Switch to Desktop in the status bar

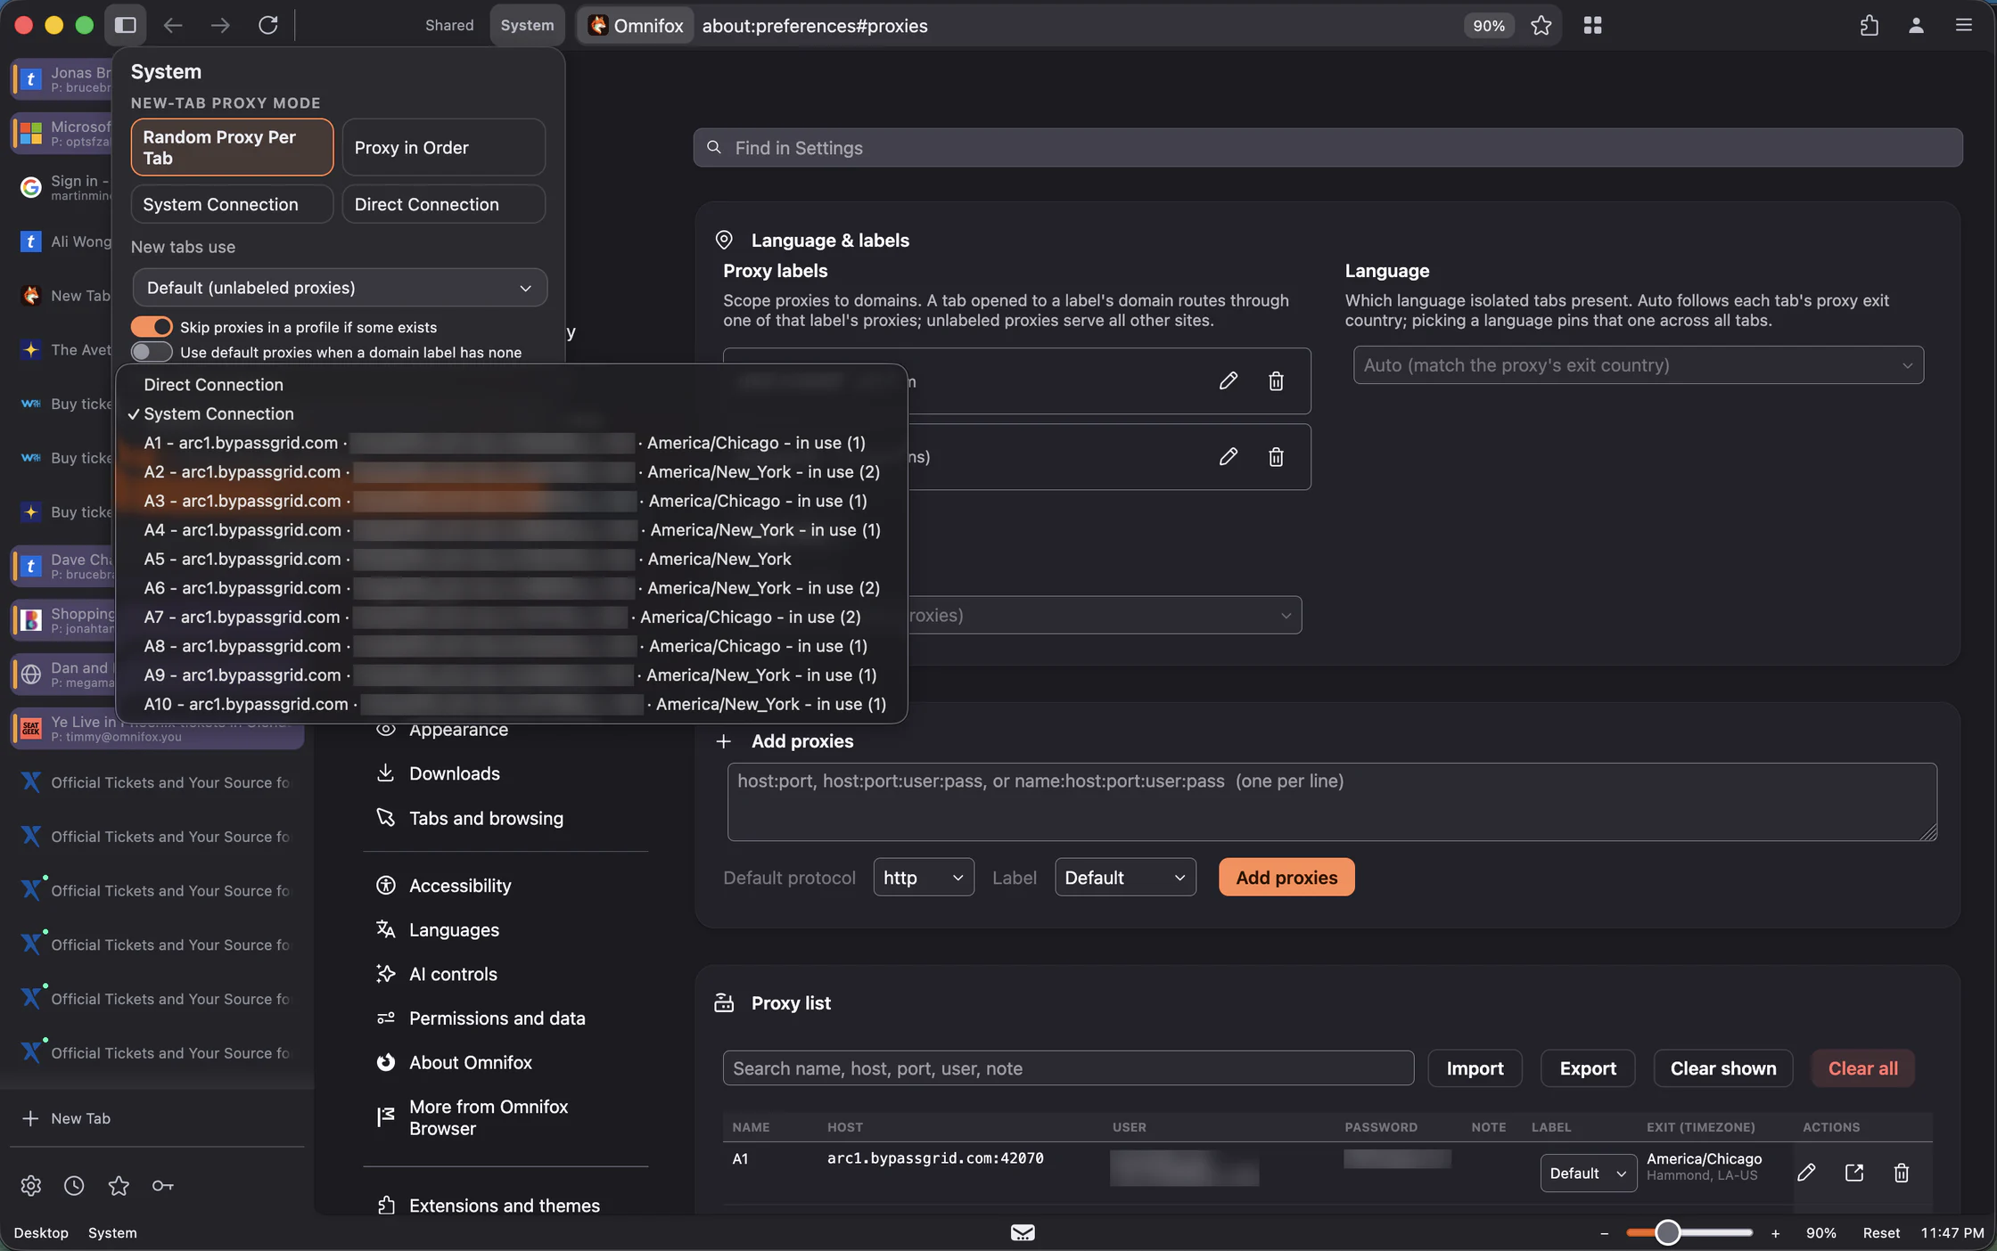(x=41, y=1233)
